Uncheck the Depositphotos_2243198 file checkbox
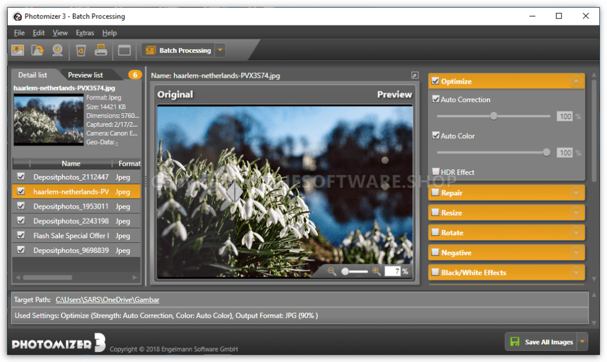The image size is (607, 362). [21, 220]
